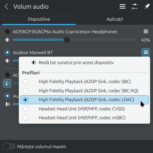Choose Headset Head Unit codec mSBC profile
The width and height of the screenshot is (153, 153).
pos(84,118)
